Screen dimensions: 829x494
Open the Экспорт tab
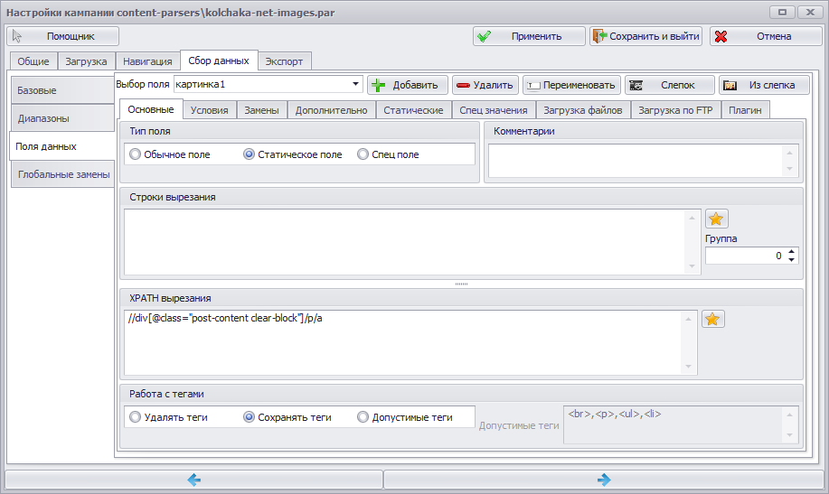(x=284, y=61)
